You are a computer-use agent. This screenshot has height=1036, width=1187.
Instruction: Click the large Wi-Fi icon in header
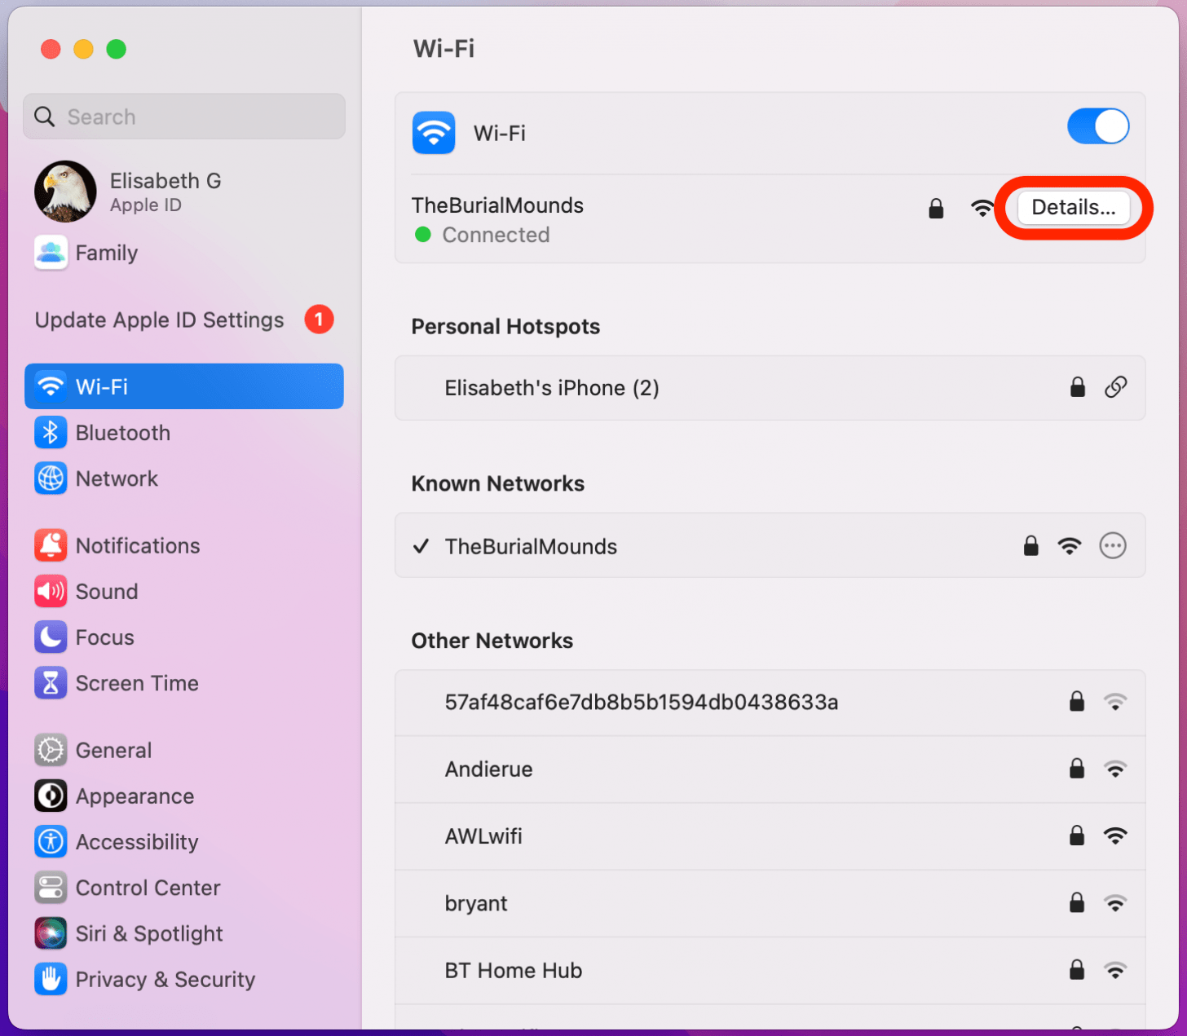point(434,133)
